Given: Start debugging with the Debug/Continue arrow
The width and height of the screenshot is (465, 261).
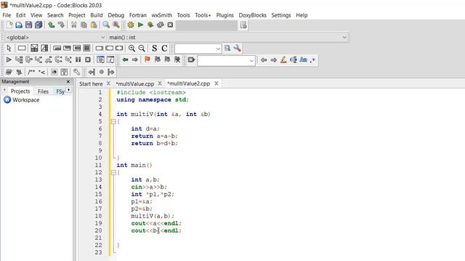Looking at the screenshot, I should click(9, 59).
